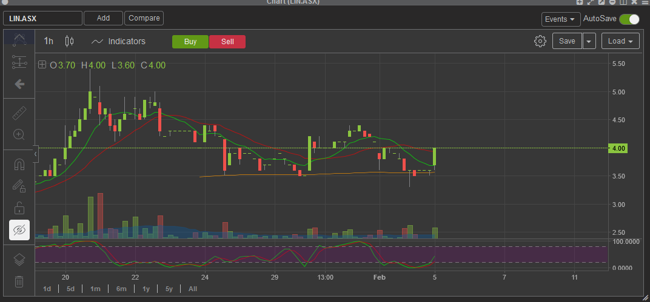Select the 6m time range
650x302 pixels.
coord(121,289)
